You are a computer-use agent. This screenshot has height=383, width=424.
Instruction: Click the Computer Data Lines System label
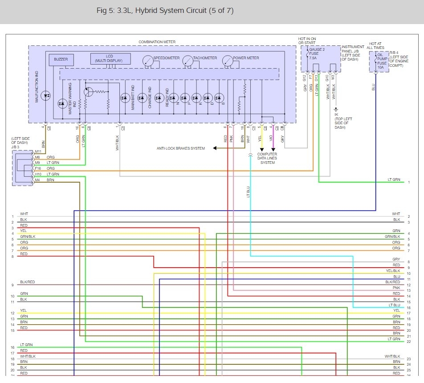tap(267, 158)
